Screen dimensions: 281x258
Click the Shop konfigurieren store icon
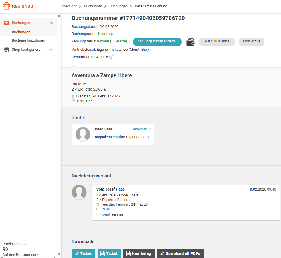pos(7,50)
